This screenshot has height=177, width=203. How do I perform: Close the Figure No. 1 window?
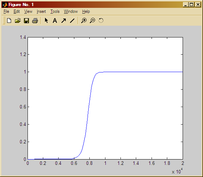(x=198, y=5)
